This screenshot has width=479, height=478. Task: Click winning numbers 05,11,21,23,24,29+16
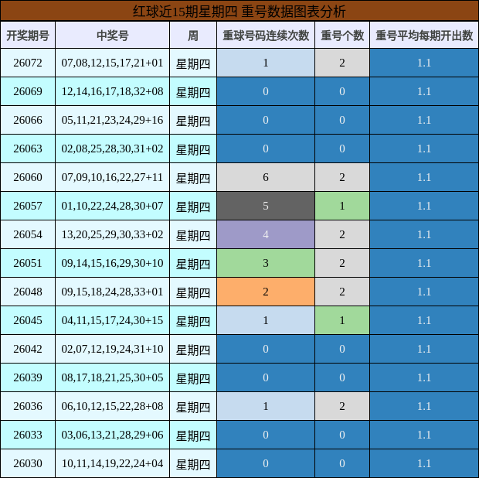(113, 120)
